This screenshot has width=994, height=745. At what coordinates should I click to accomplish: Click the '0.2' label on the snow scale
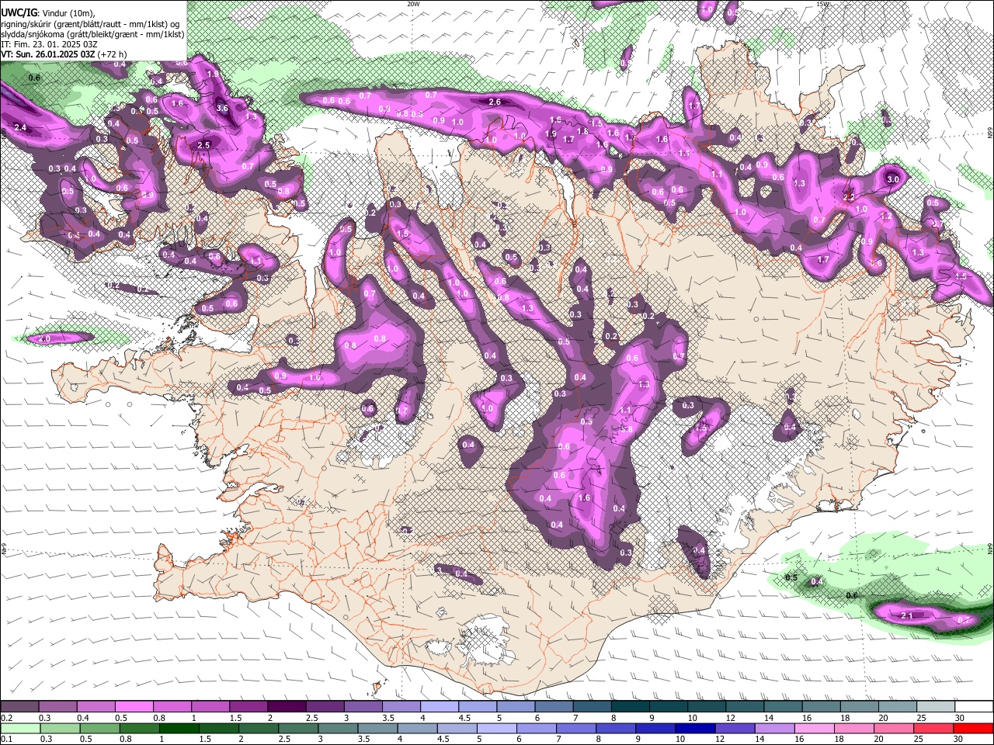(6, 718)
